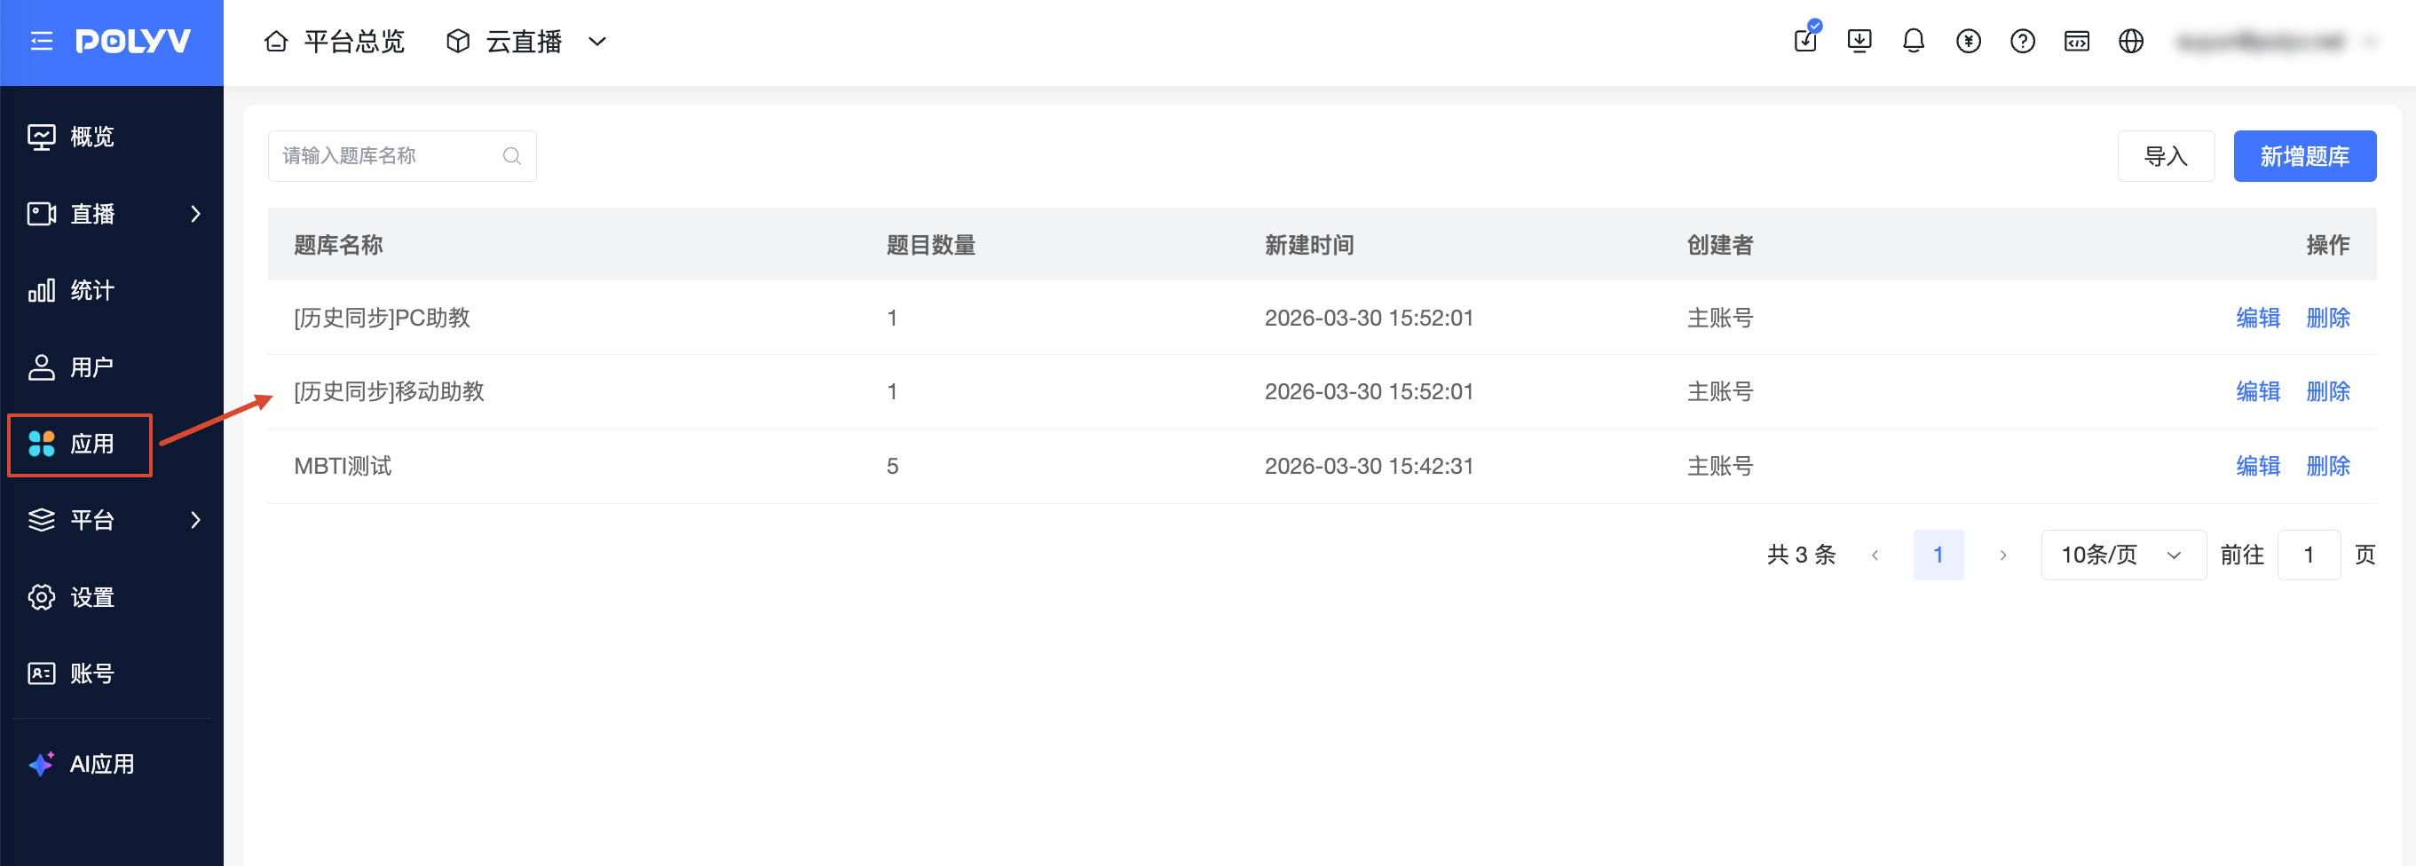The image size is (2416, 866).
Task: Click the globe language icon
Action: 2131,41
